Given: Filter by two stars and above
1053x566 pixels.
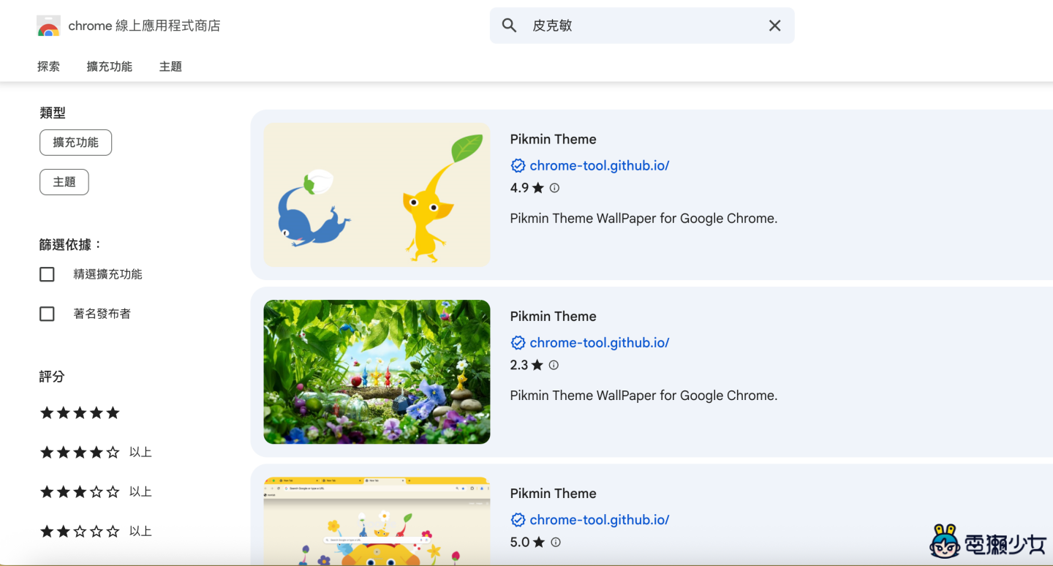Looking at the screenshot, I should coord(95,532).
